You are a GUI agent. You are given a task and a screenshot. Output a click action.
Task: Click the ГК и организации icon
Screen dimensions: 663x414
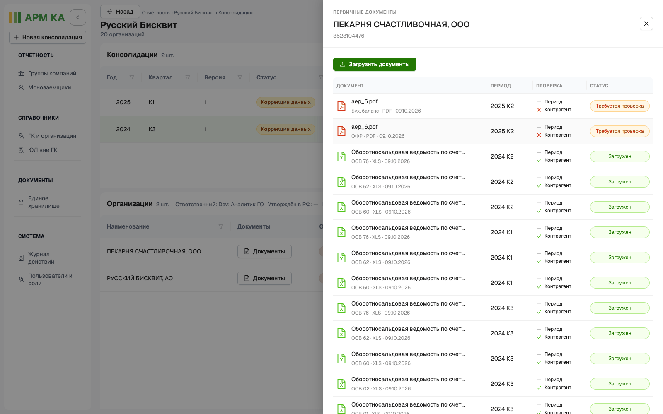(x=21, y=136)
